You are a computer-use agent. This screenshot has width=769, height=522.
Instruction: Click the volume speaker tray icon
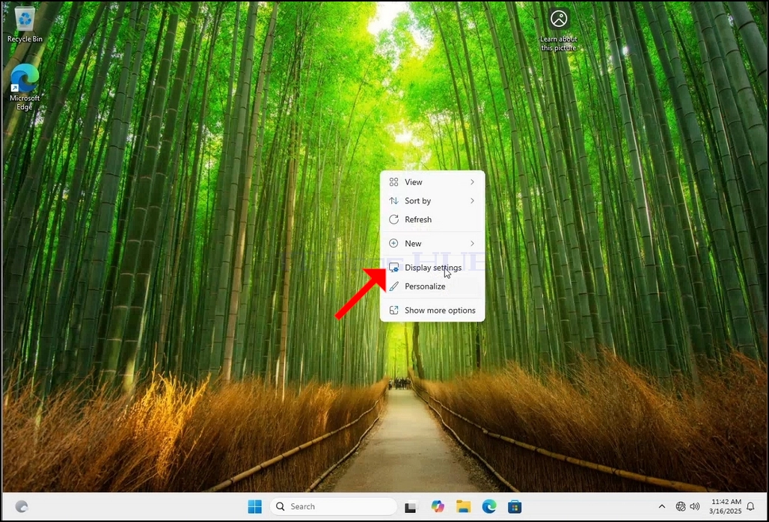pyautogui.click(x=694, y=506)
